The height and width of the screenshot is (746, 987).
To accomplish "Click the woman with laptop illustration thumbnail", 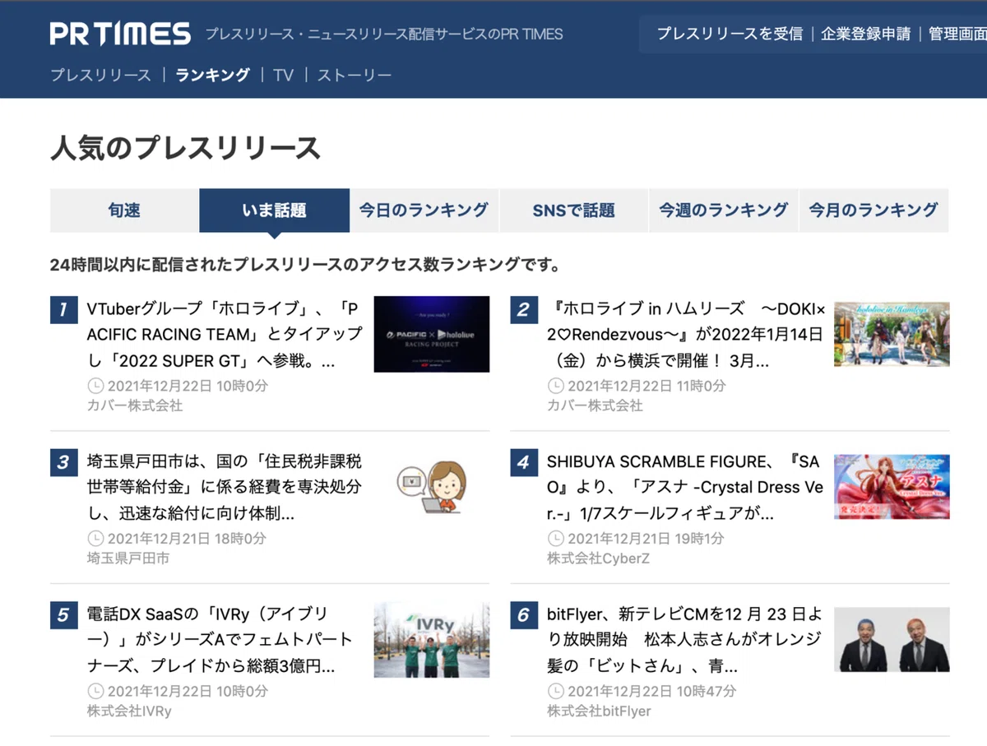I will (432, 487).
